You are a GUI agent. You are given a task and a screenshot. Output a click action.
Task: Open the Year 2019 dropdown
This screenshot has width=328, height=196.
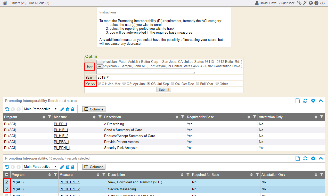pyautogui.click(x=103, y=77)
